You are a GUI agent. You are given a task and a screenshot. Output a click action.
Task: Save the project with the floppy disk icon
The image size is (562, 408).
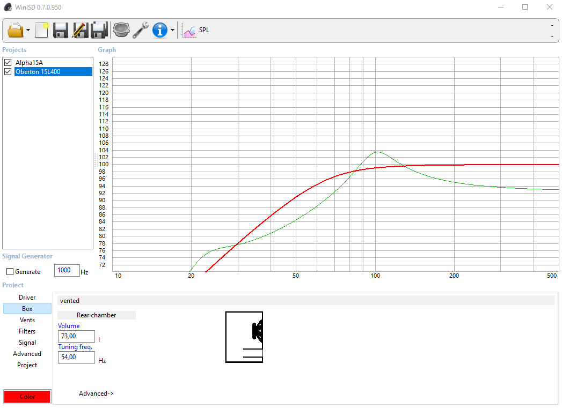61,30
